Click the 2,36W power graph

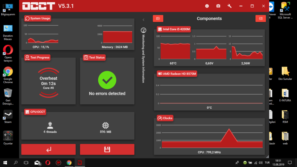247,47
